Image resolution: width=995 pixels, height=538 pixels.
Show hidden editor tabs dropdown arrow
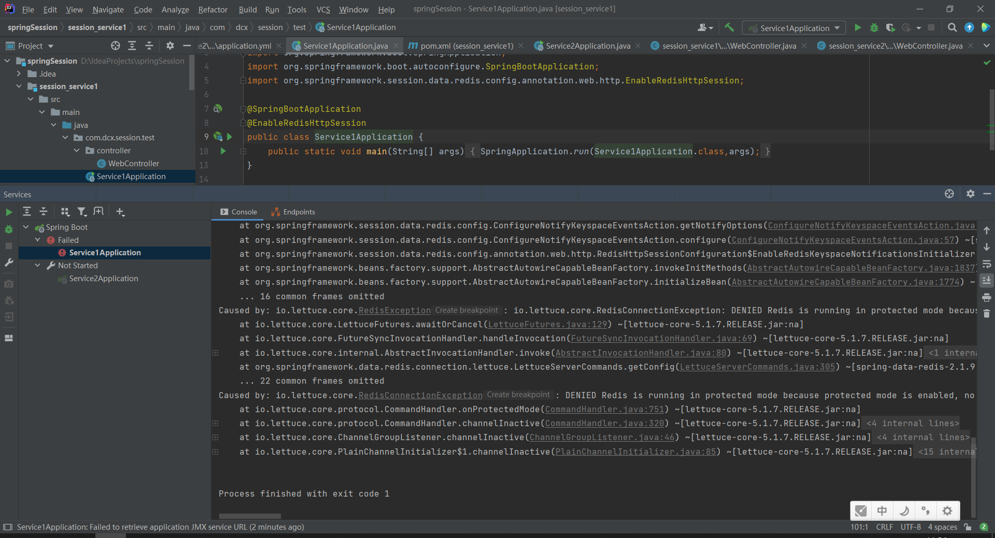[987, 46]
